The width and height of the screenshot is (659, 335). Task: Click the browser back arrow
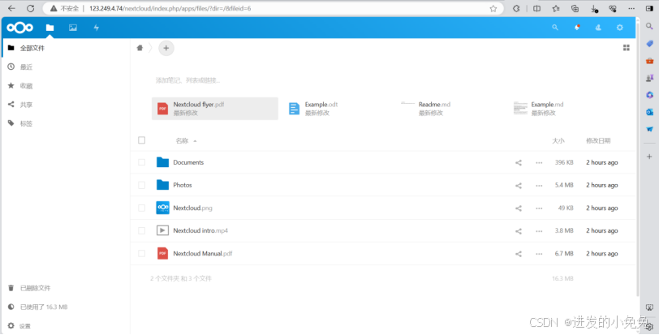(x=11, y=8)
